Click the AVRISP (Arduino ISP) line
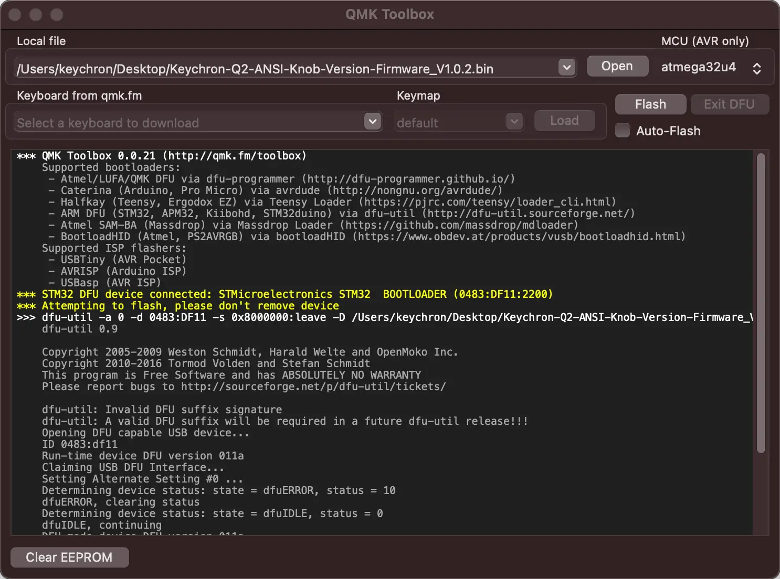780x579 pixels. pos(117,271)
